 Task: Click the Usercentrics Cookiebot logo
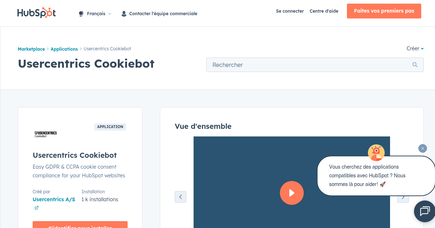[46, 134]
